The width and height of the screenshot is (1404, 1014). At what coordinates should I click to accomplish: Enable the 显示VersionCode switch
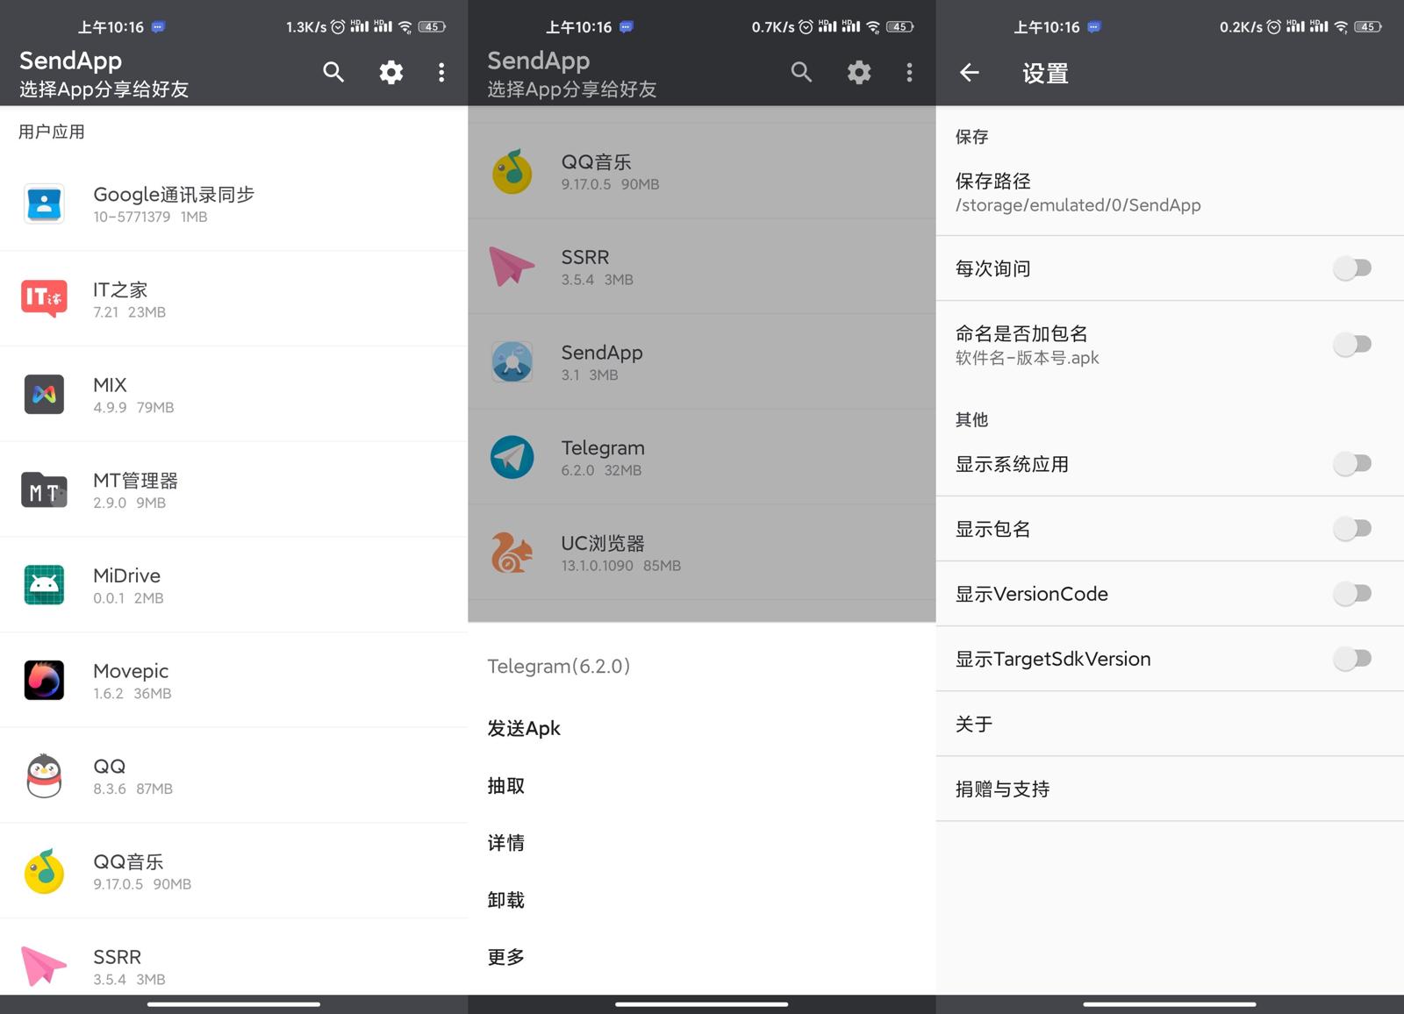1351,594
